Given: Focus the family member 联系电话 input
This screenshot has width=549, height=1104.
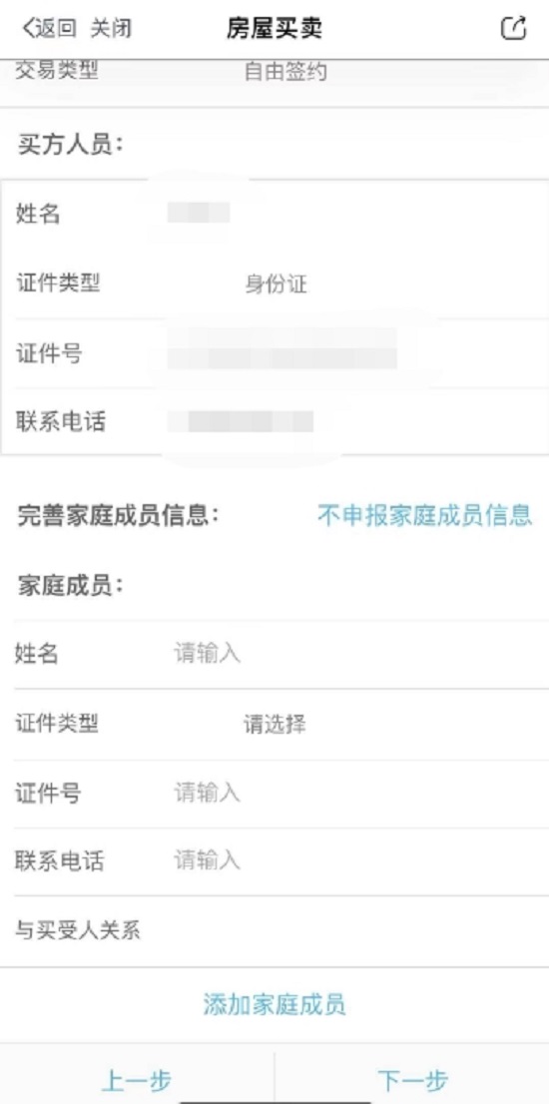Looking at the screenshot, I should [x=281, y=861].
